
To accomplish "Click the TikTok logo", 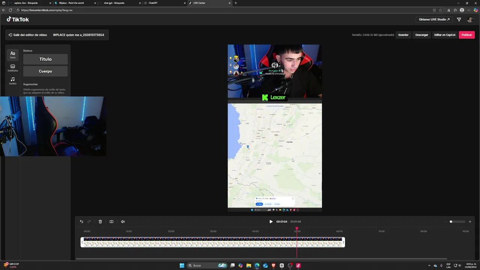I will (x=18, y=19).
